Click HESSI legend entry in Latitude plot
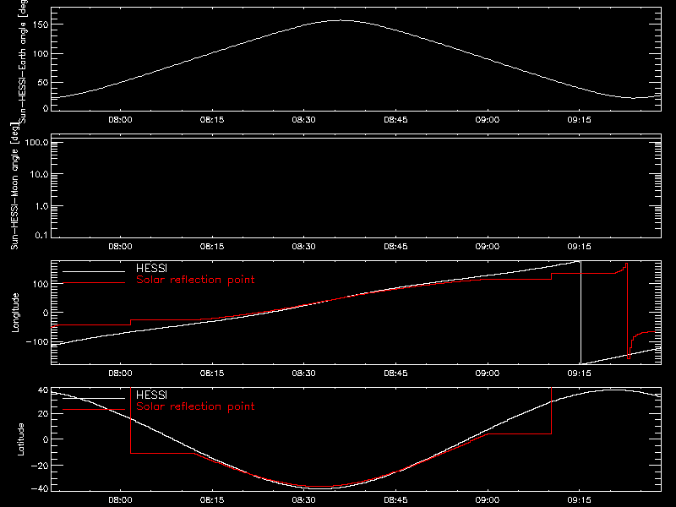The image size is (676, 507). pos(151,395)
